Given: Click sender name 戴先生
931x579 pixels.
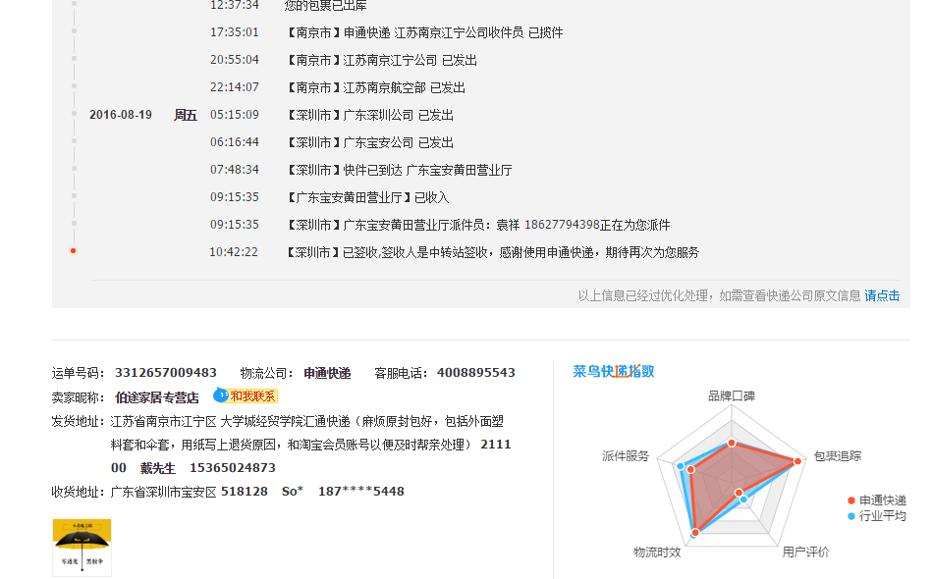Looking at the screenshot, I should (x=158, y=468).
